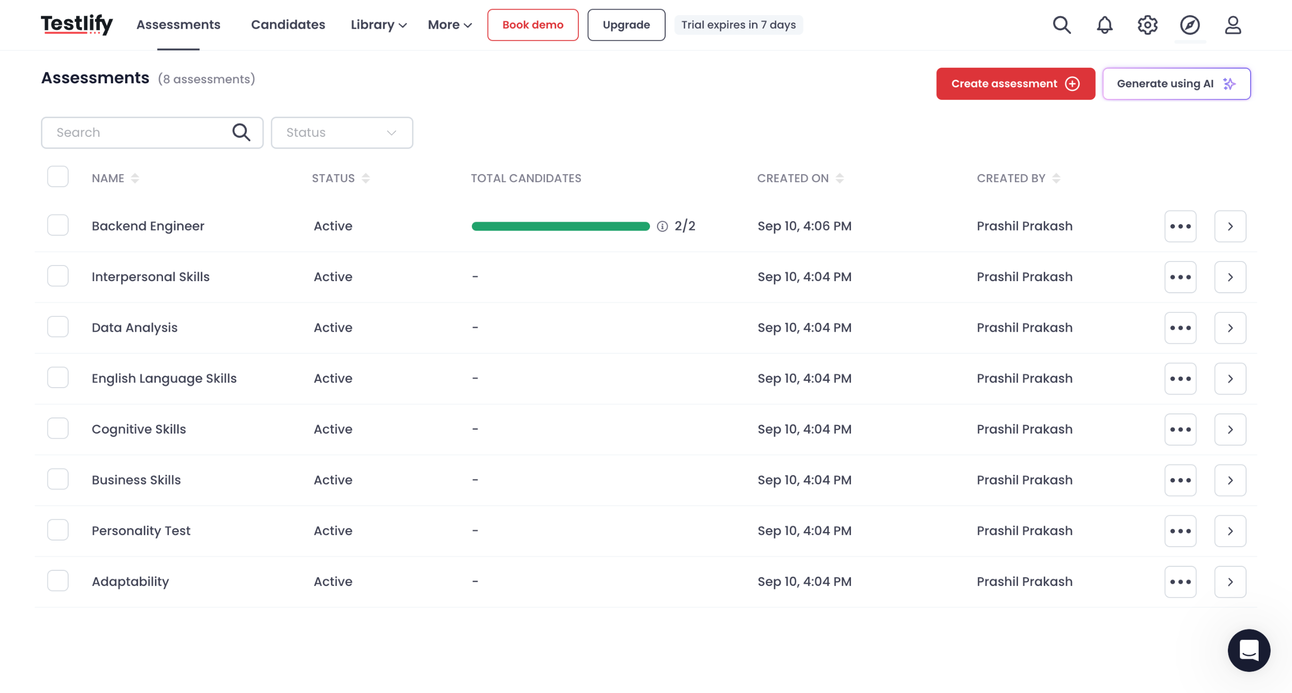The width and height of the screenshot is (1292, 693).
Task: Click the Backend Engineer candidates progress bar
Action: click(560, 226)
